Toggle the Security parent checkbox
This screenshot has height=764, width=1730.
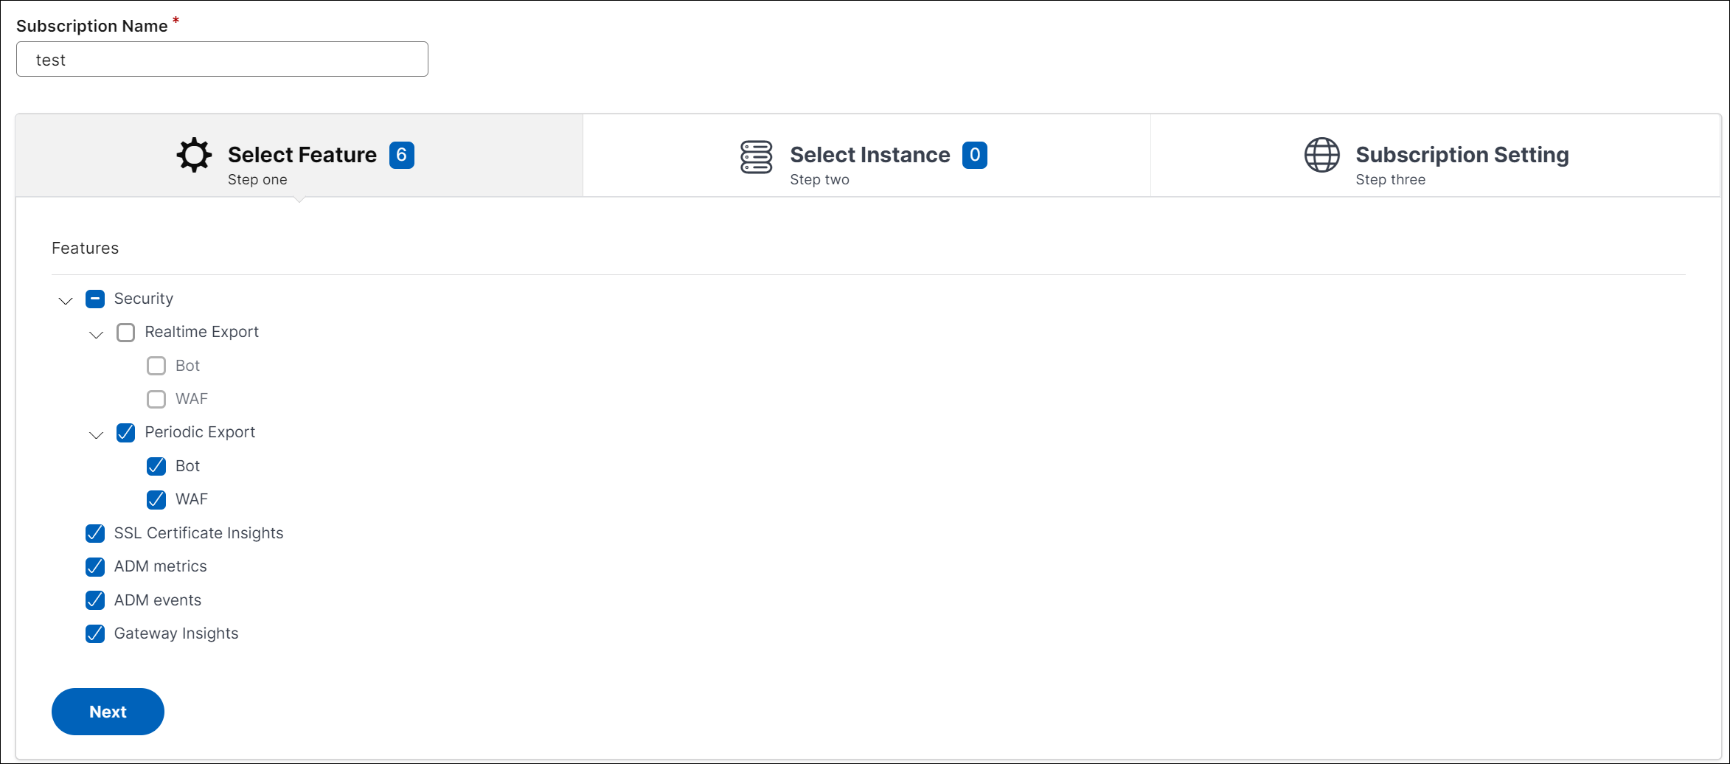[95, 299]
